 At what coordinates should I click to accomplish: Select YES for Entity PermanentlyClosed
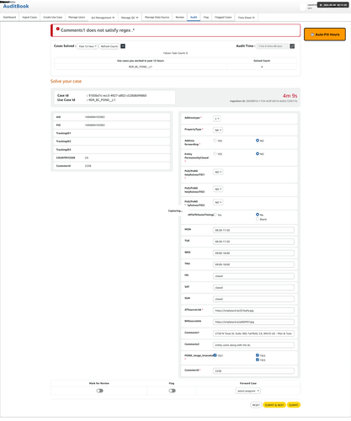[x=215, y=153]
